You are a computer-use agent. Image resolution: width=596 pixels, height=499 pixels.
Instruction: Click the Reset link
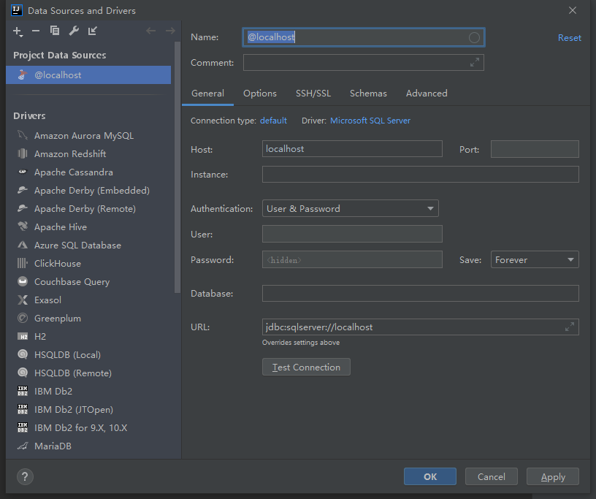point(570,38)
